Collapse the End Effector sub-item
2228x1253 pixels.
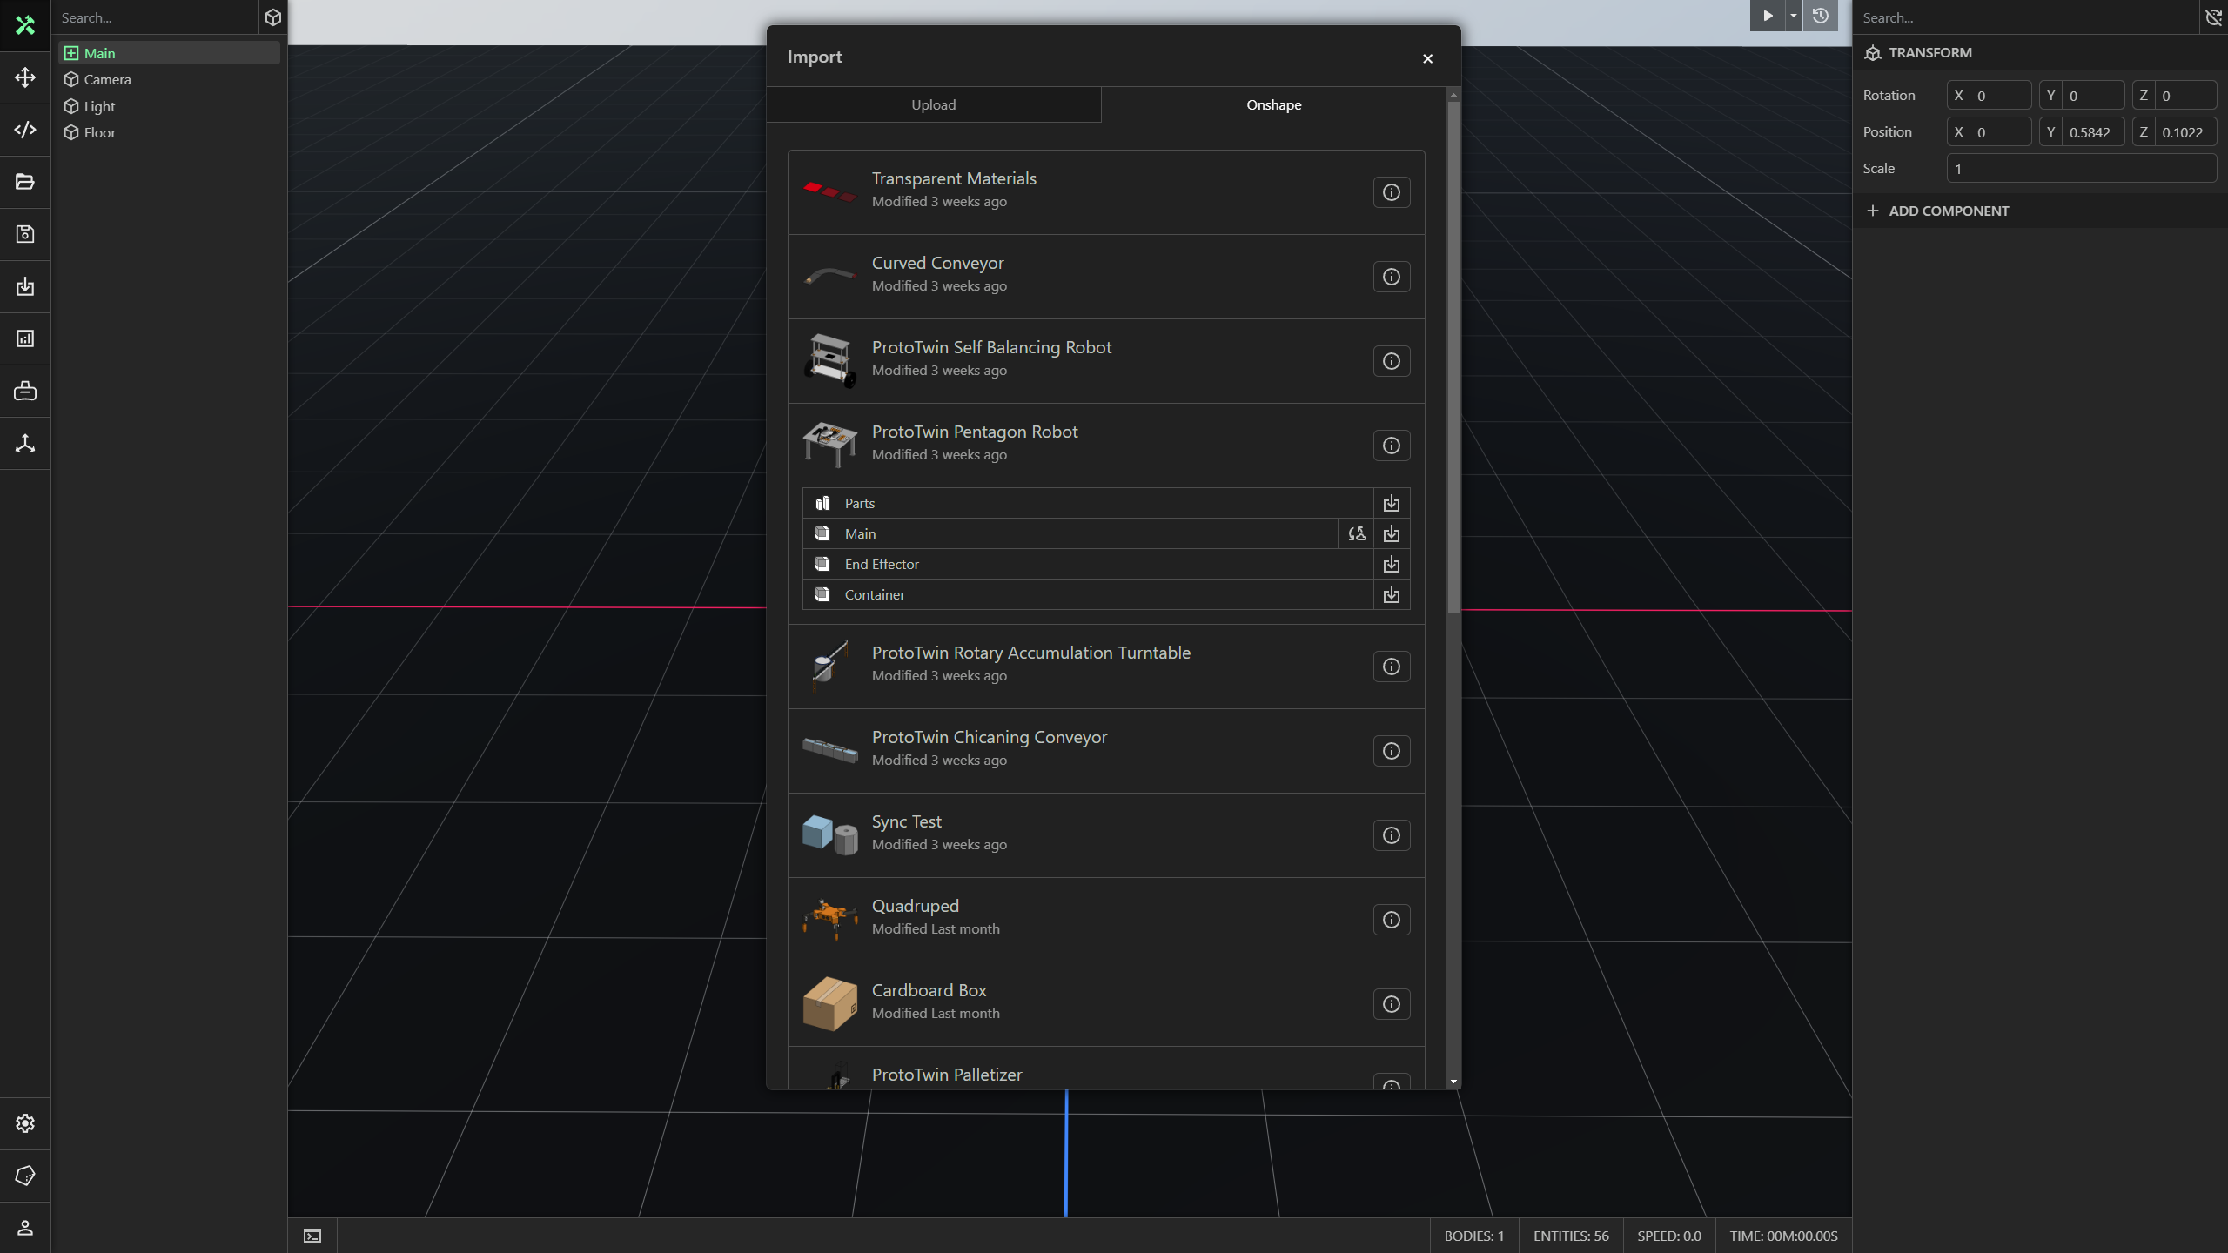click(x=882, y=563)
